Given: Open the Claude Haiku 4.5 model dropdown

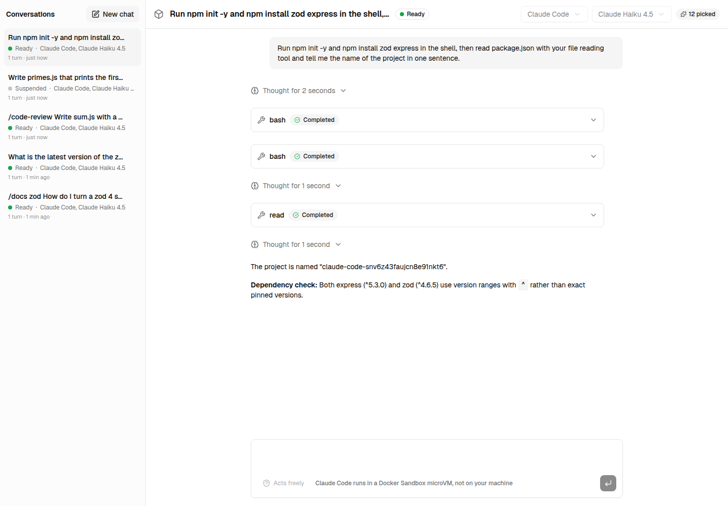Looking at the screenshot, I should 631,14.
